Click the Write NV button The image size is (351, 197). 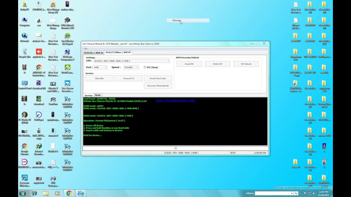pyautogui.click(x=217, y=64)
